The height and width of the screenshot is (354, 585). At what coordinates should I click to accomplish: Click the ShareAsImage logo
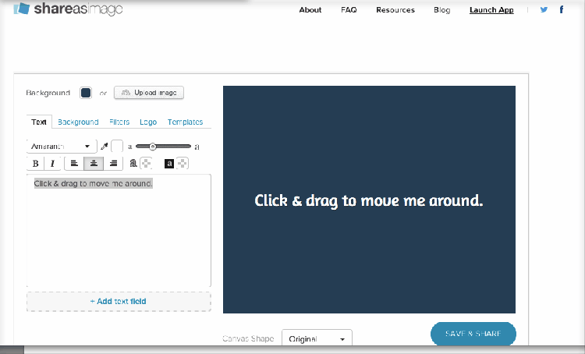coord(69,10)
